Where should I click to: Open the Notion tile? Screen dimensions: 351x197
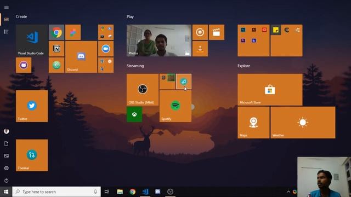[x=56, y=49]
